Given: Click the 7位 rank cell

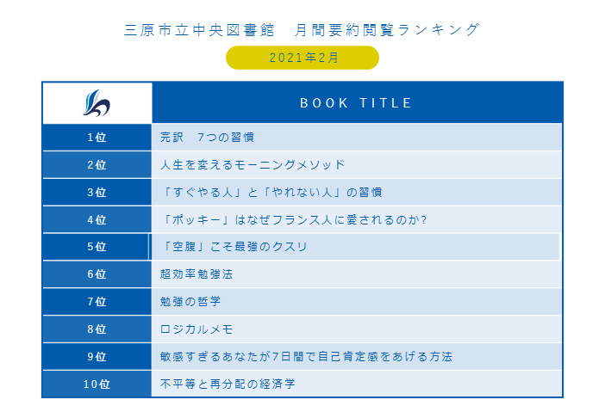Looking at the screenshot, I should [x=97, y=301].
